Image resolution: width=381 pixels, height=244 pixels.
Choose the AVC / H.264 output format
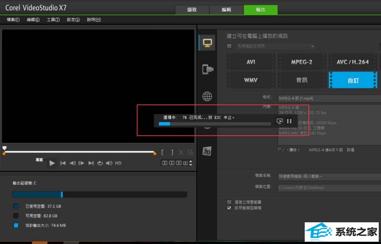[x=353, y=62]
